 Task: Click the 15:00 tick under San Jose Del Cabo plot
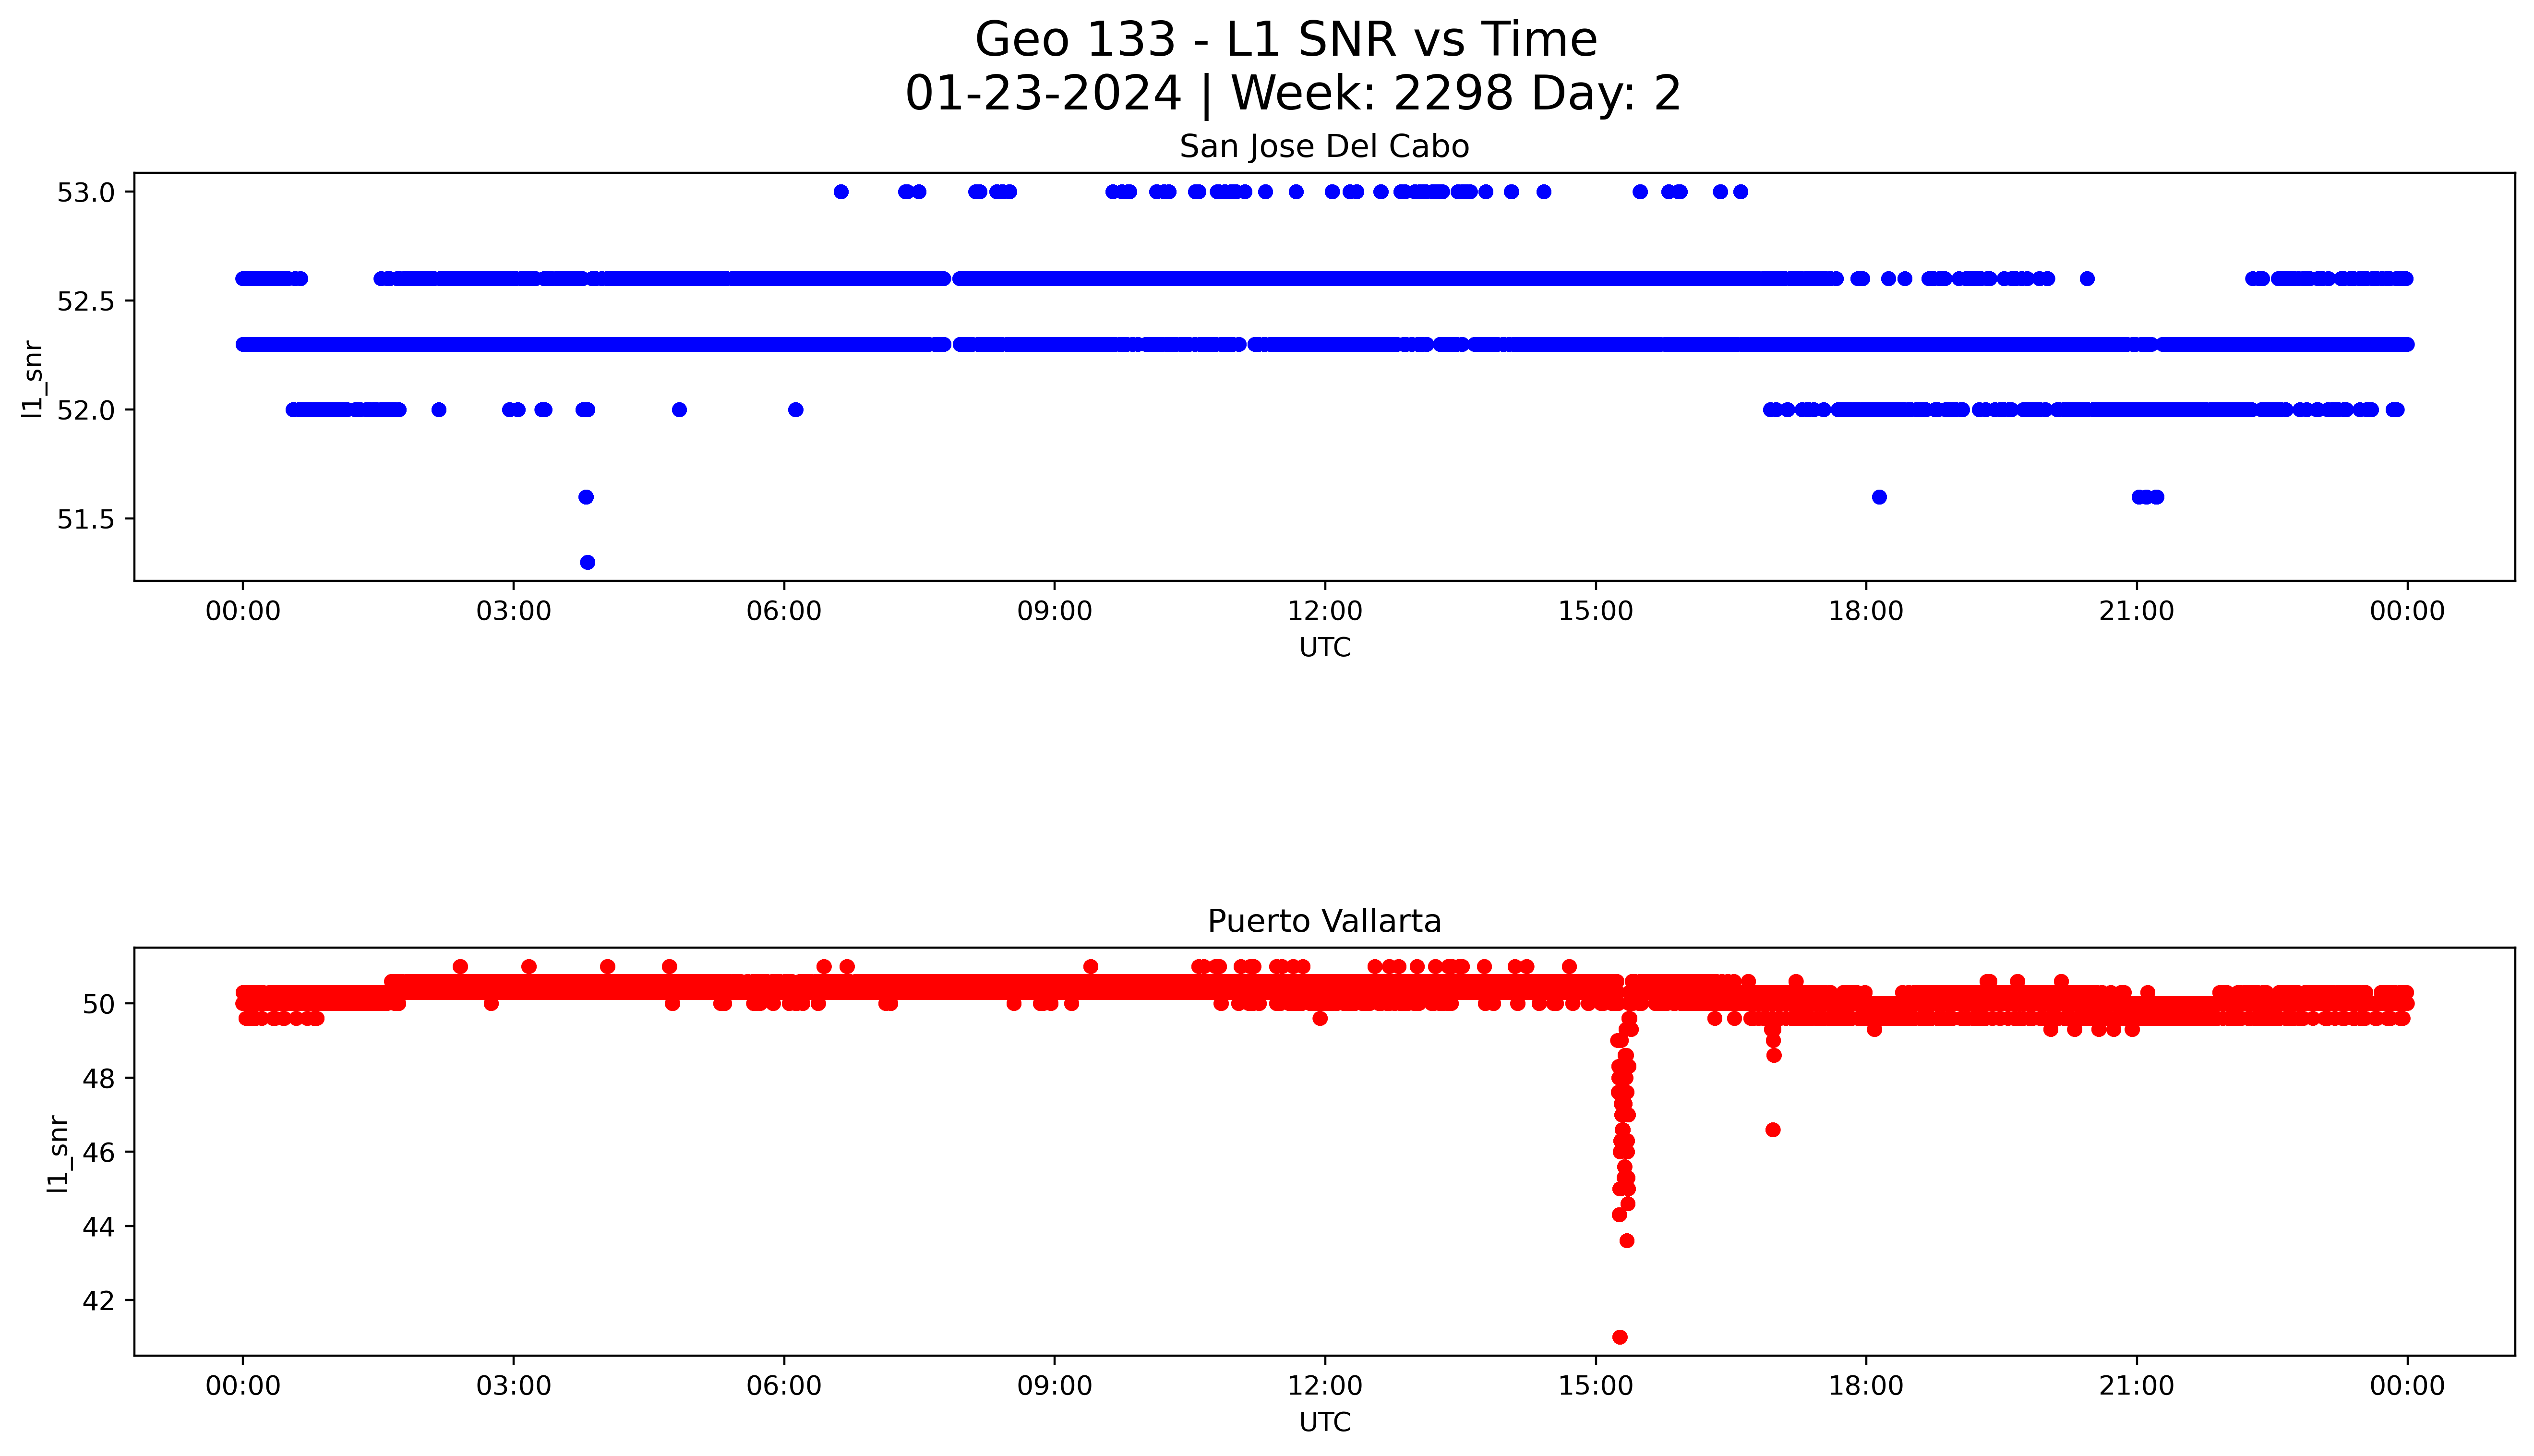tap(1596, 611)
